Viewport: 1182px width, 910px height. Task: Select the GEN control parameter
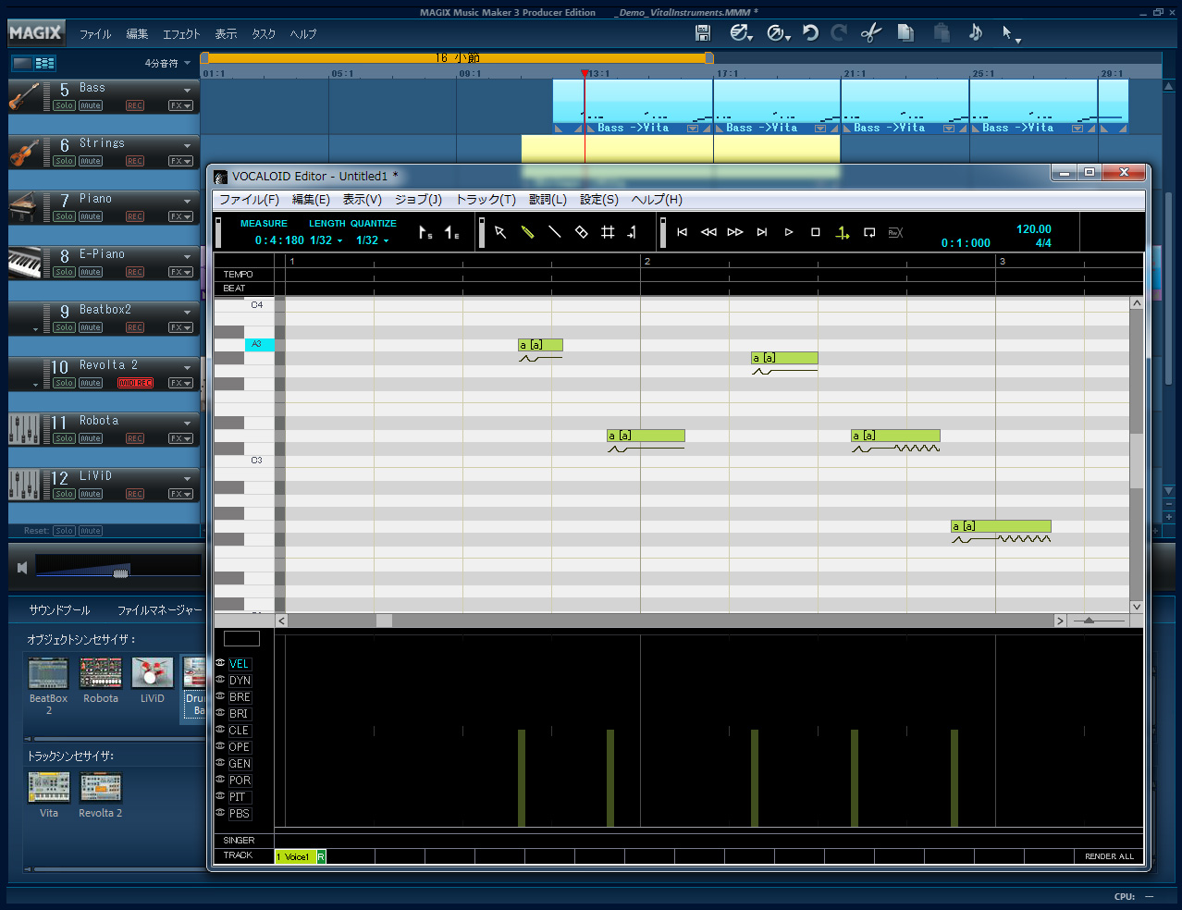tap(240, 764)
